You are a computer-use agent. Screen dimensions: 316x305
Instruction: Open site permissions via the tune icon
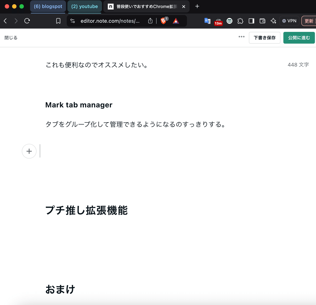72,21
